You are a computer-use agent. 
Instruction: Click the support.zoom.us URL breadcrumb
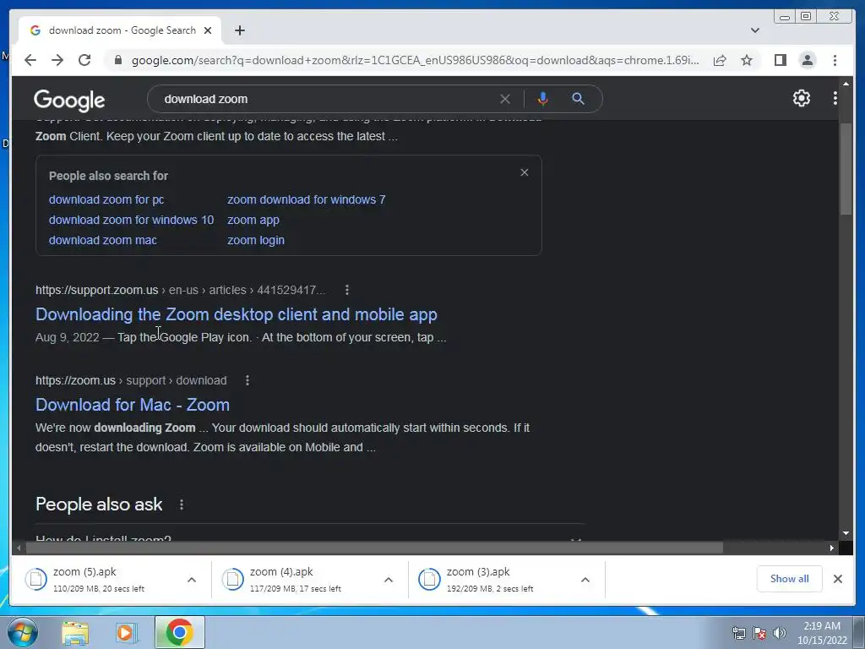(181, 290)
